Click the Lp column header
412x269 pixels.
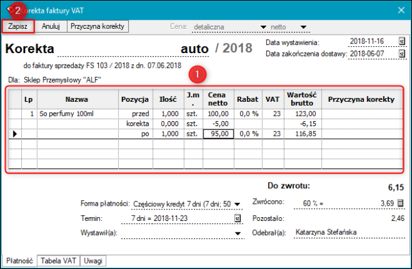tap(29, 99)
